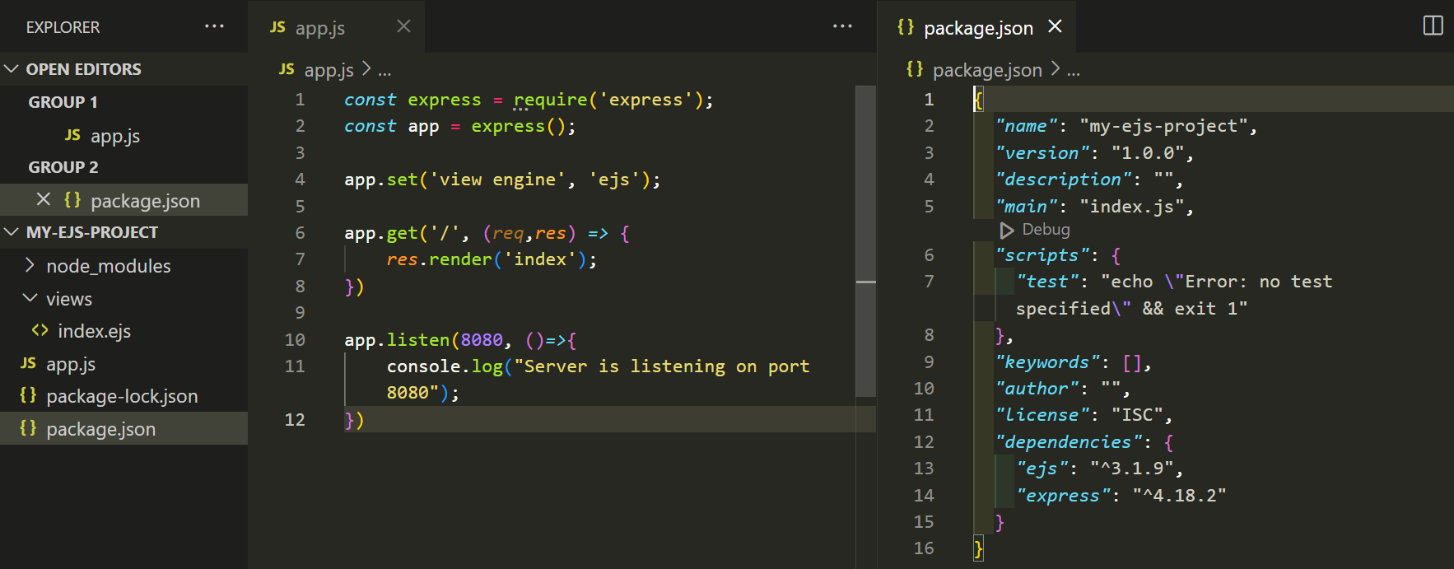
Task: Open app.js under Group 1
Action: [x=123, y=135]
